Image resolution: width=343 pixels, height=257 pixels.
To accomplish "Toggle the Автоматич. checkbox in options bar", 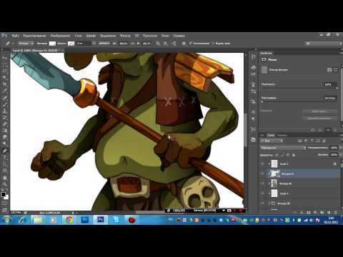I will 191,44.
